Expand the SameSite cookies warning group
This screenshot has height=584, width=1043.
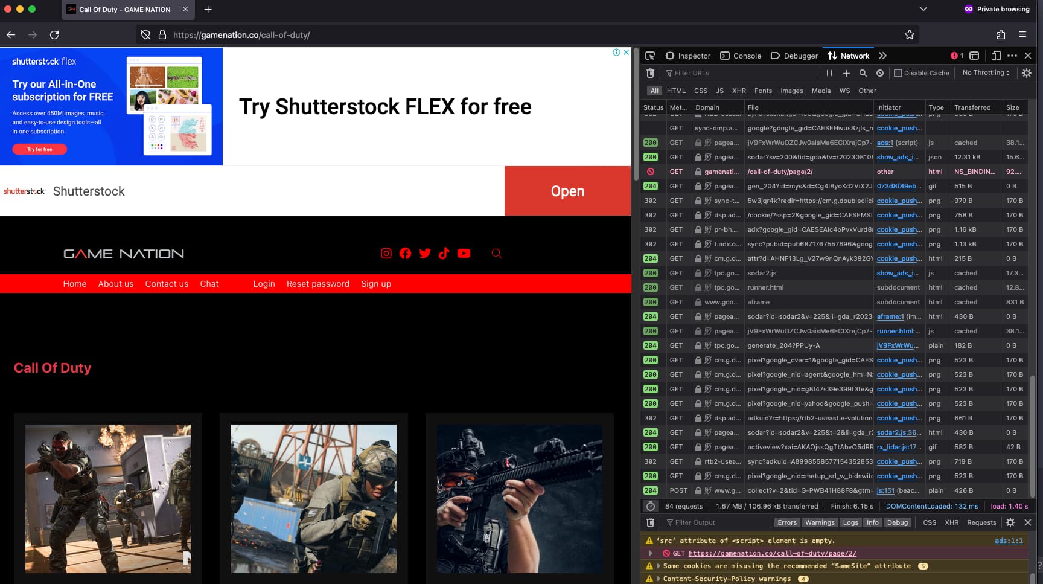(659, 566)
